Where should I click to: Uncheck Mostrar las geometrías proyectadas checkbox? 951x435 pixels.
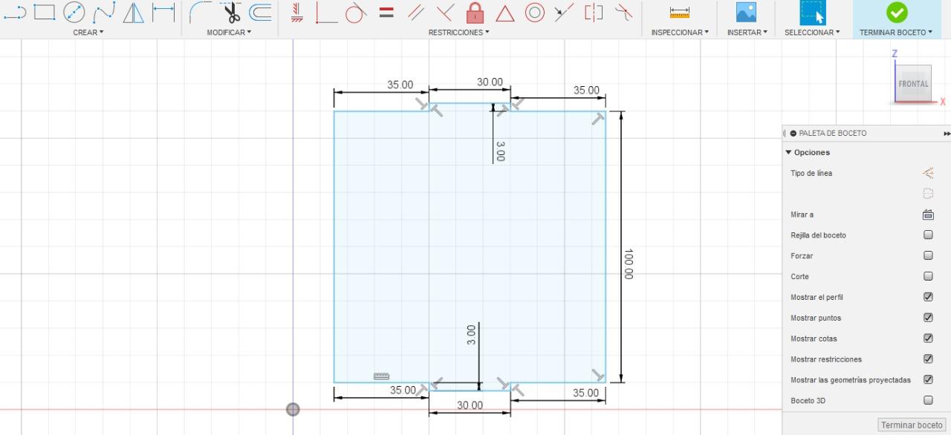pyautogui.click(x=928, y=379)
